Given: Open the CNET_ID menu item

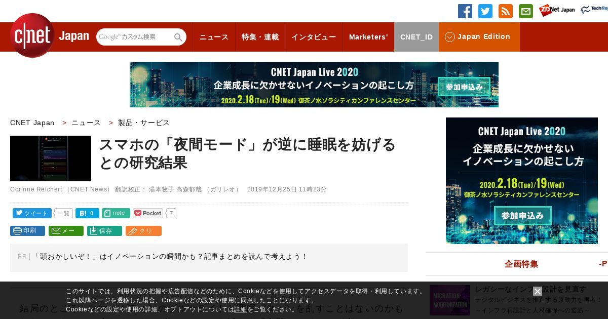Looking at the screenshot, I should tap(416, 37).
